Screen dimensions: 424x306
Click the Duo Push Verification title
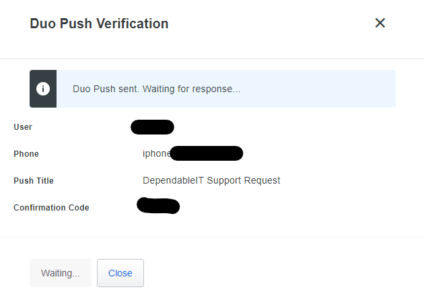99,24
